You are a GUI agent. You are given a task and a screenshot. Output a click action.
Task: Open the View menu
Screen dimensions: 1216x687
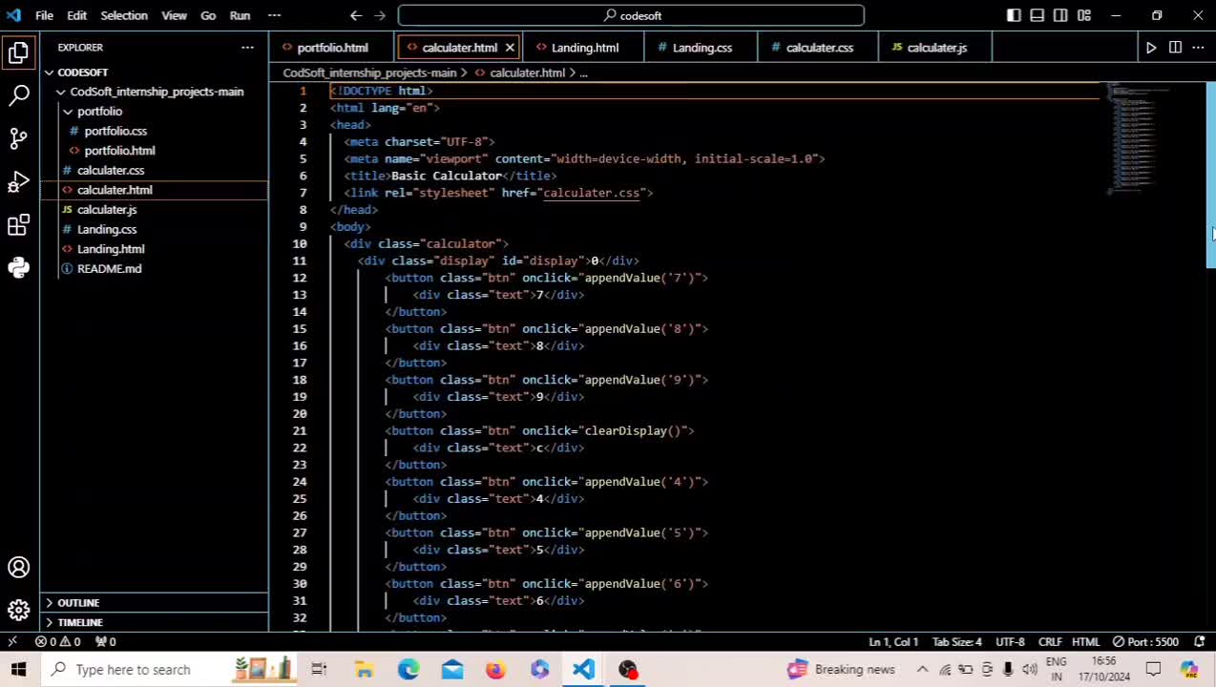click(x=174, y=15)
